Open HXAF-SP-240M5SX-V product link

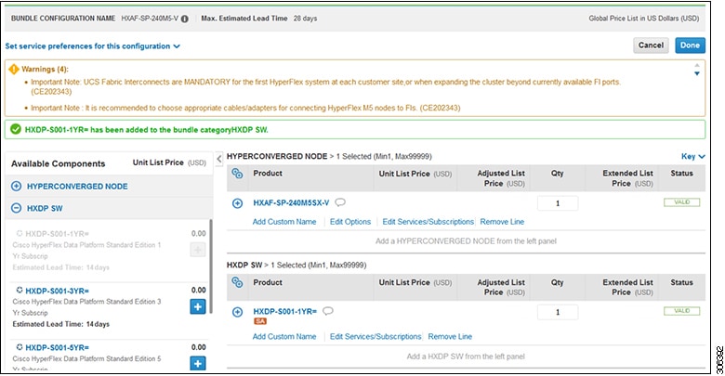[291, 202]
